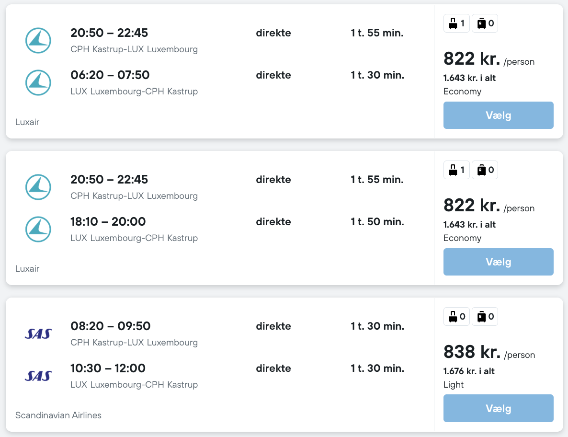
Task: Click the checked baggage icon on the second Luxair result
Action: click(481, 170)
